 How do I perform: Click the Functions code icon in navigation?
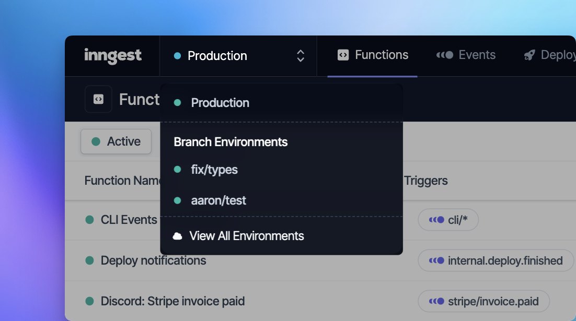(x=343, y=54)
